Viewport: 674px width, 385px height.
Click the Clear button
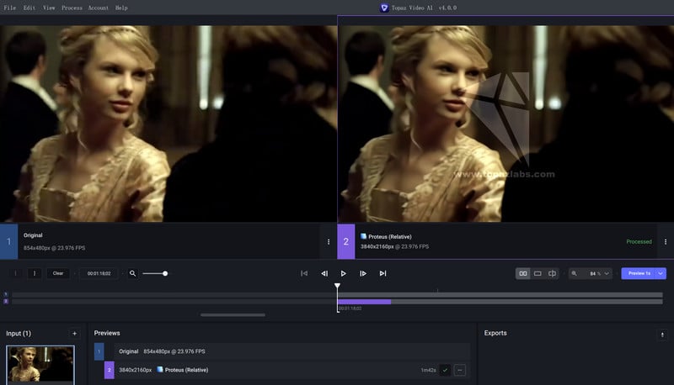[x=58, y=273]
